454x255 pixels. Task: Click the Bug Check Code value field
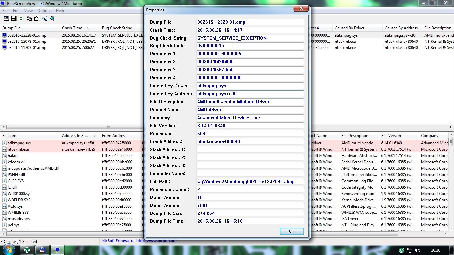[x=250, y=46]
